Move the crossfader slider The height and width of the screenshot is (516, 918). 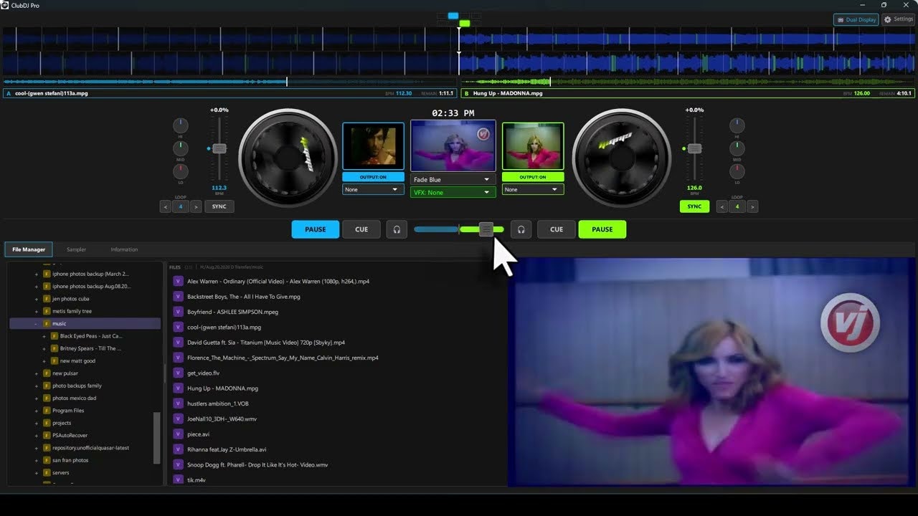point(486,229)
